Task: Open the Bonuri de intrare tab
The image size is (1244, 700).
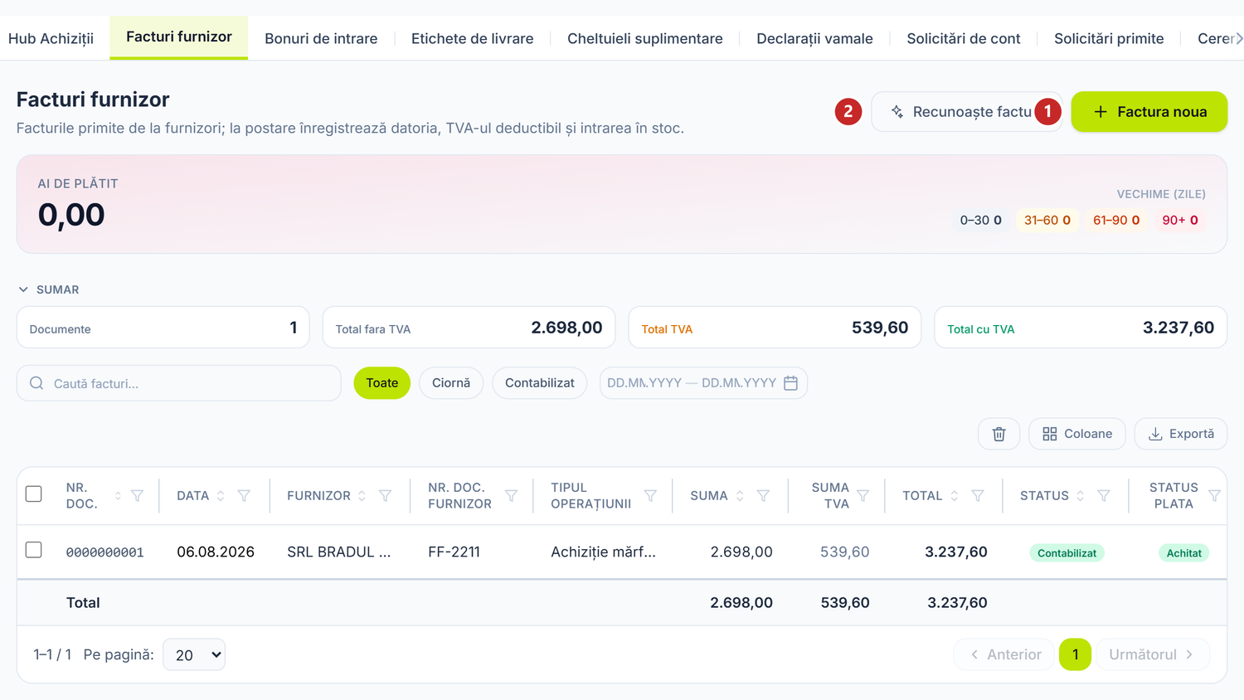Action: coord(321,38)
